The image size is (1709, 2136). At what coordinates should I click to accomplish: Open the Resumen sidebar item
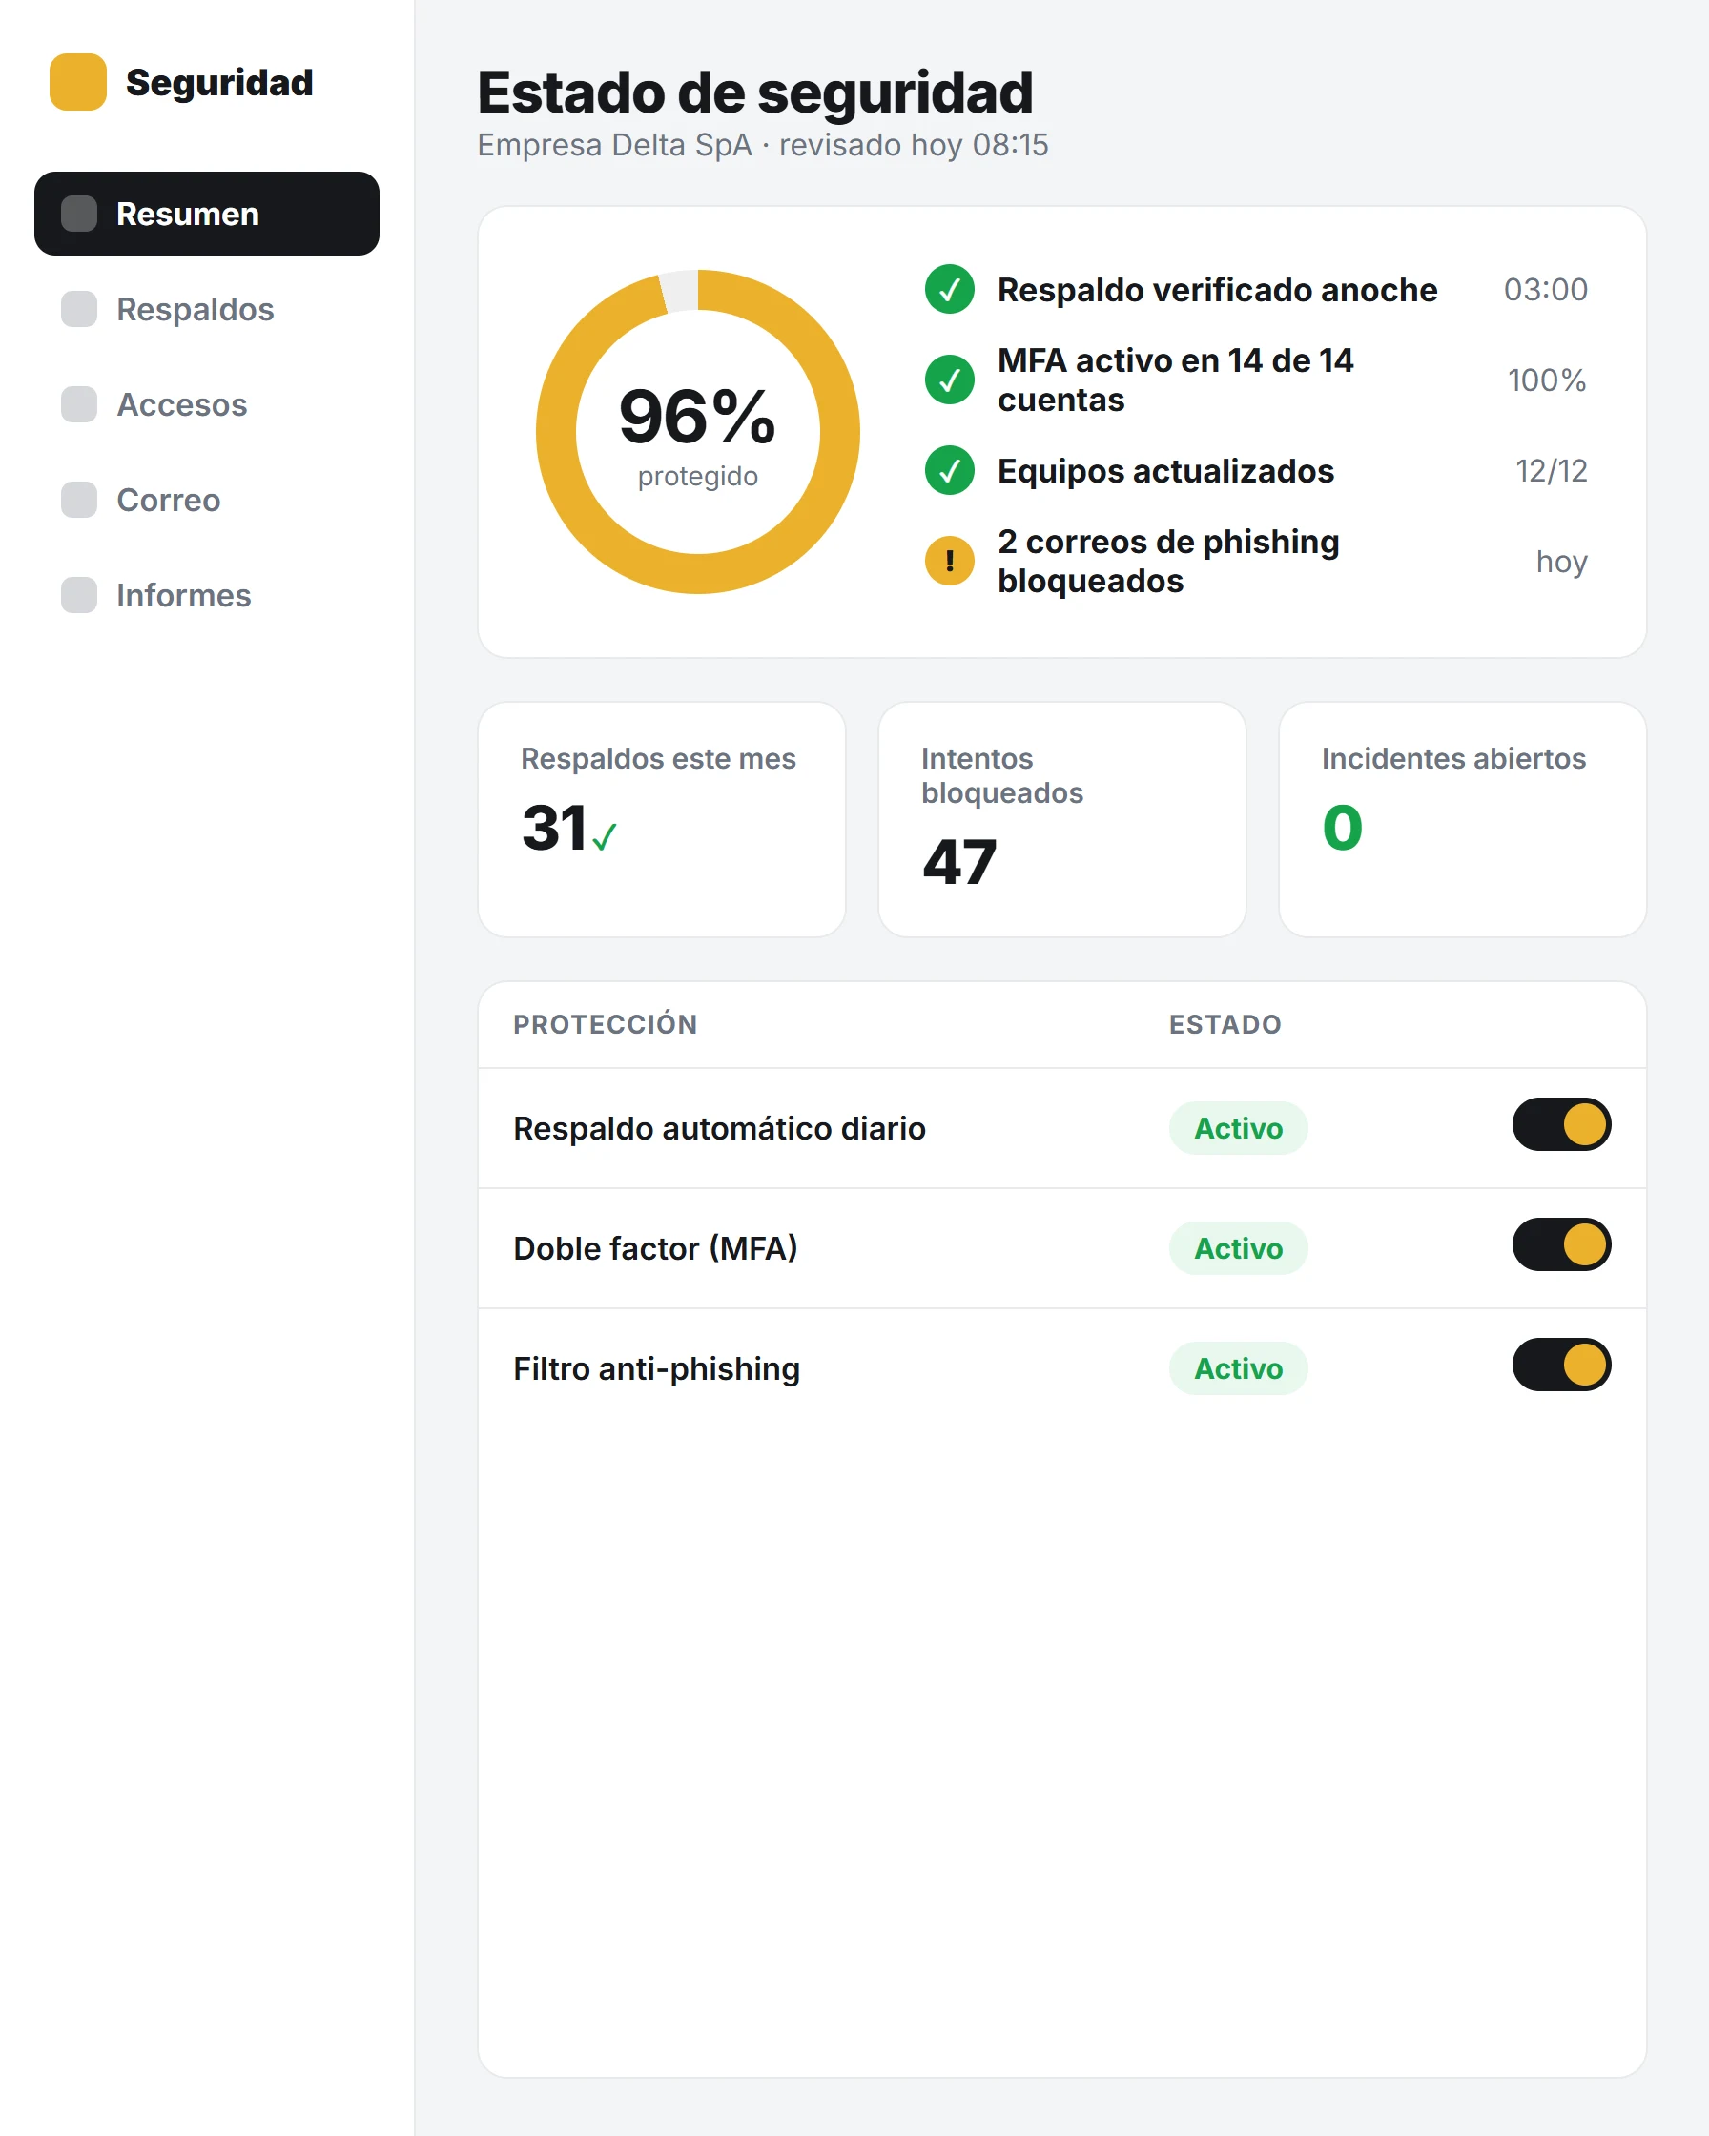click(x=207, y=214)
